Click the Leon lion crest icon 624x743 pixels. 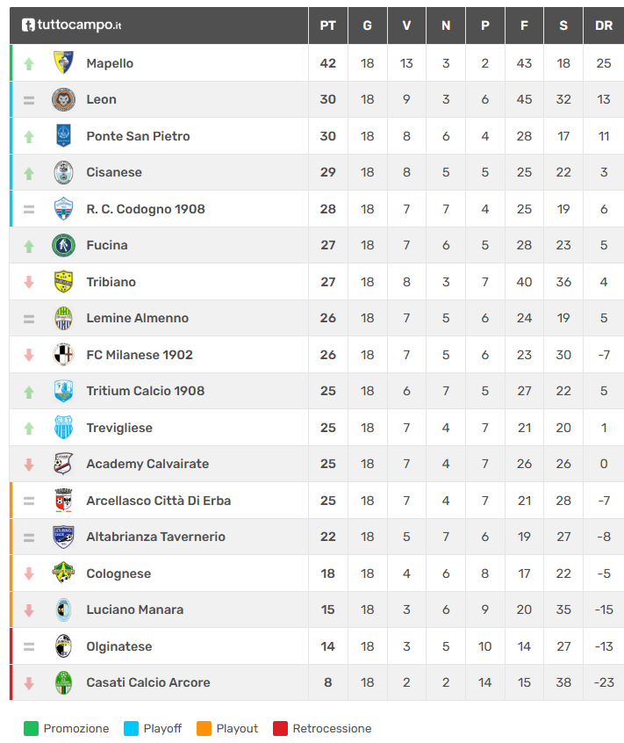pos(63,99)
